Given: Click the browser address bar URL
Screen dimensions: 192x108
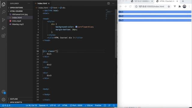Looking at the screenshot, I should pyautogui.click(x=151, y=7).
